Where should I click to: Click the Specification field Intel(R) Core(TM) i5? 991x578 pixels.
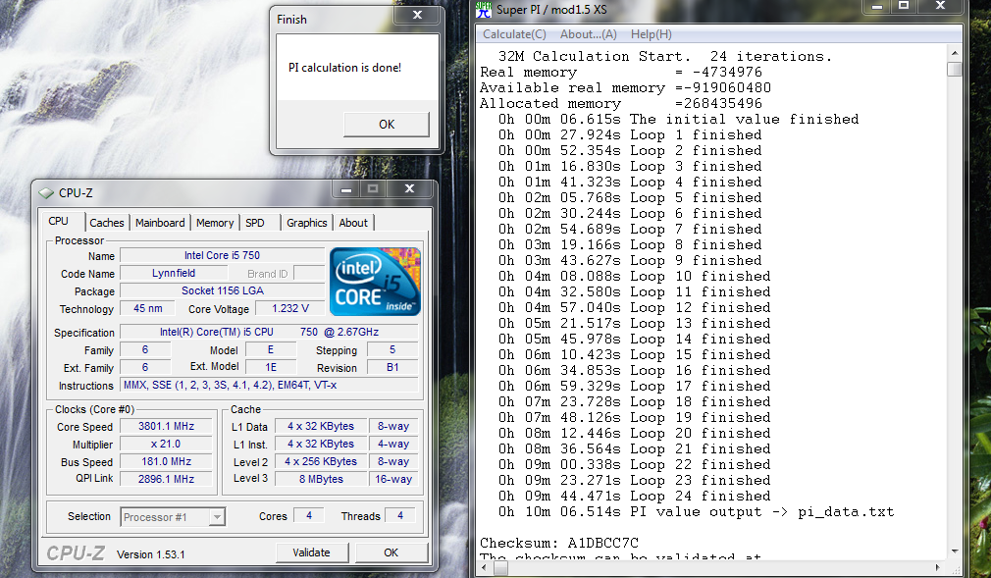(x=269, y=332)
